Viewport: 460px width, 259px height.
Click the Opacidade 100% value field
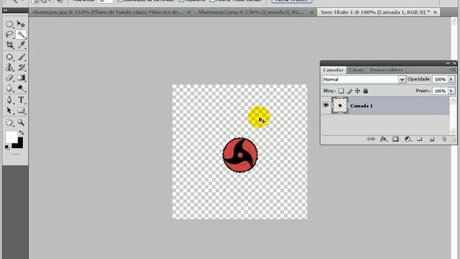(440, 79)
